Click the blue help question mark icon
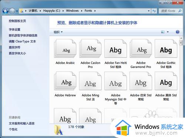The image size is (185, 138). pyautogui.click(x=178, y=32)
